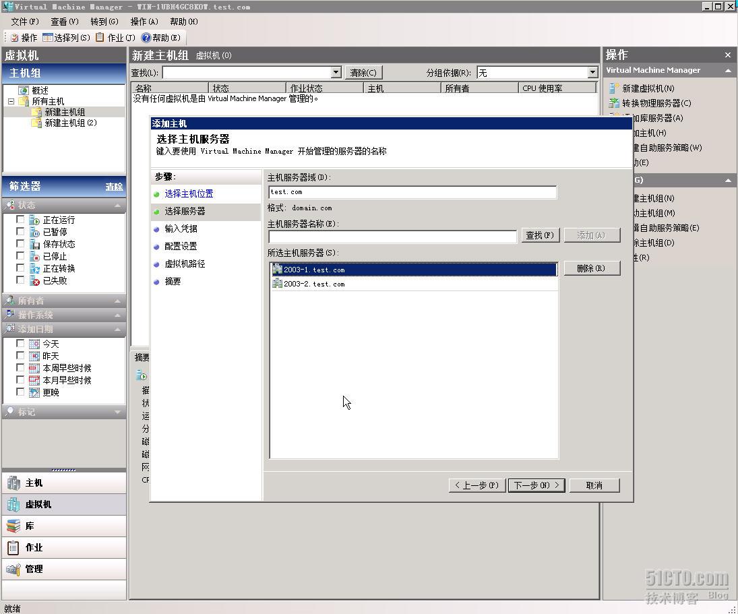Tick the 昨天 date filter checkbox
This screenshot has height=614, width=738.
[20, 355]
